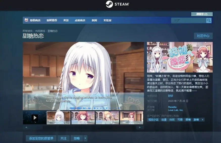
Task: Select the 休闲 tag
Action: pyautogui.click(x=172, y=120)
